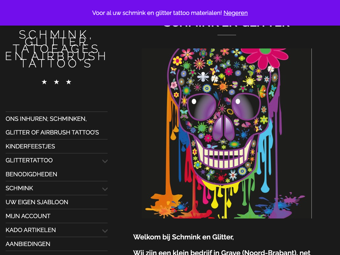The image size is (340, 255).
Task: Click the colorful flower skull image
Action: (226, 133)
